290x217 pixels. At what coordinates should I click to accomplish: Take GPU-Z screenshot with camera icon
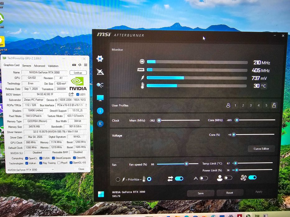point(74,65)
